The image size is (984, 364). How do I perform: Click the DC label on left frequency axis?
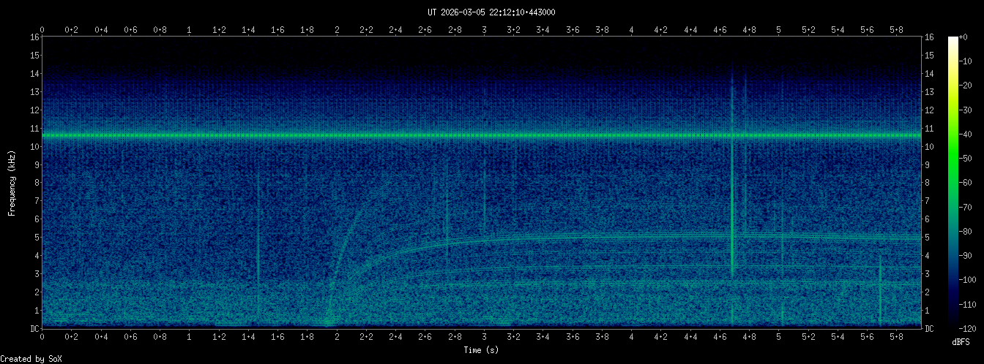34,328
